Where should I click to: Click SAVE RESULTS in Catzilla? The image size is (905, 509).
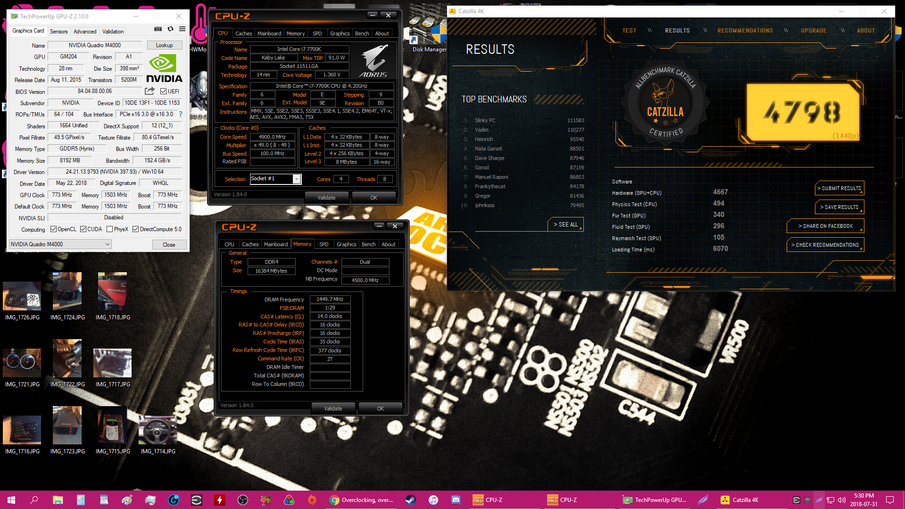click(839, 207)
